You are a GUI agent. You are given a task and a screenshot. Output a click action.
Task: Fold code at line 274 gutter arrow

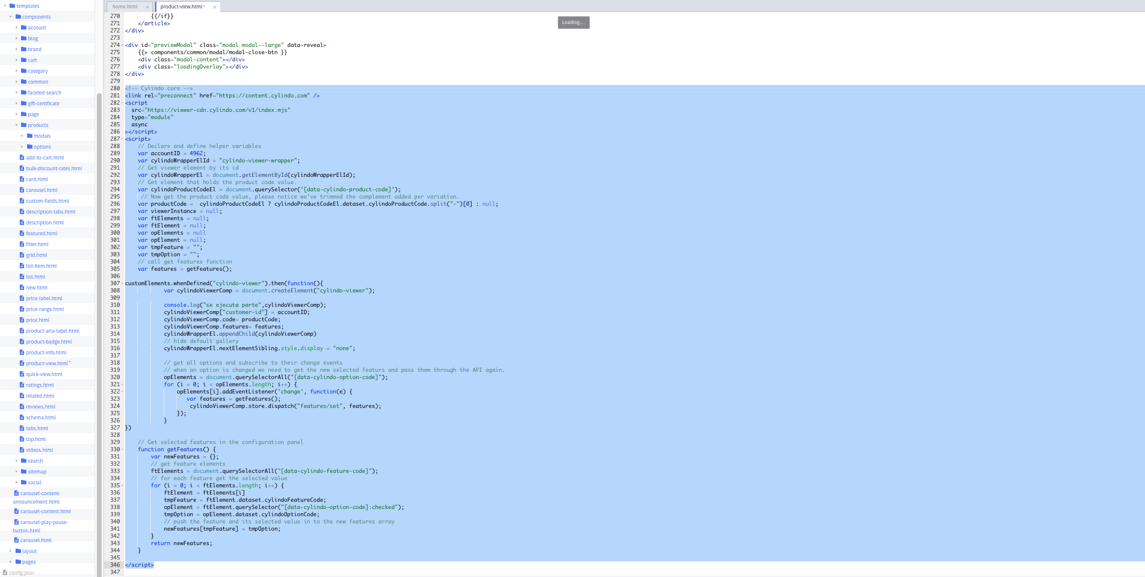pos(123,45)
